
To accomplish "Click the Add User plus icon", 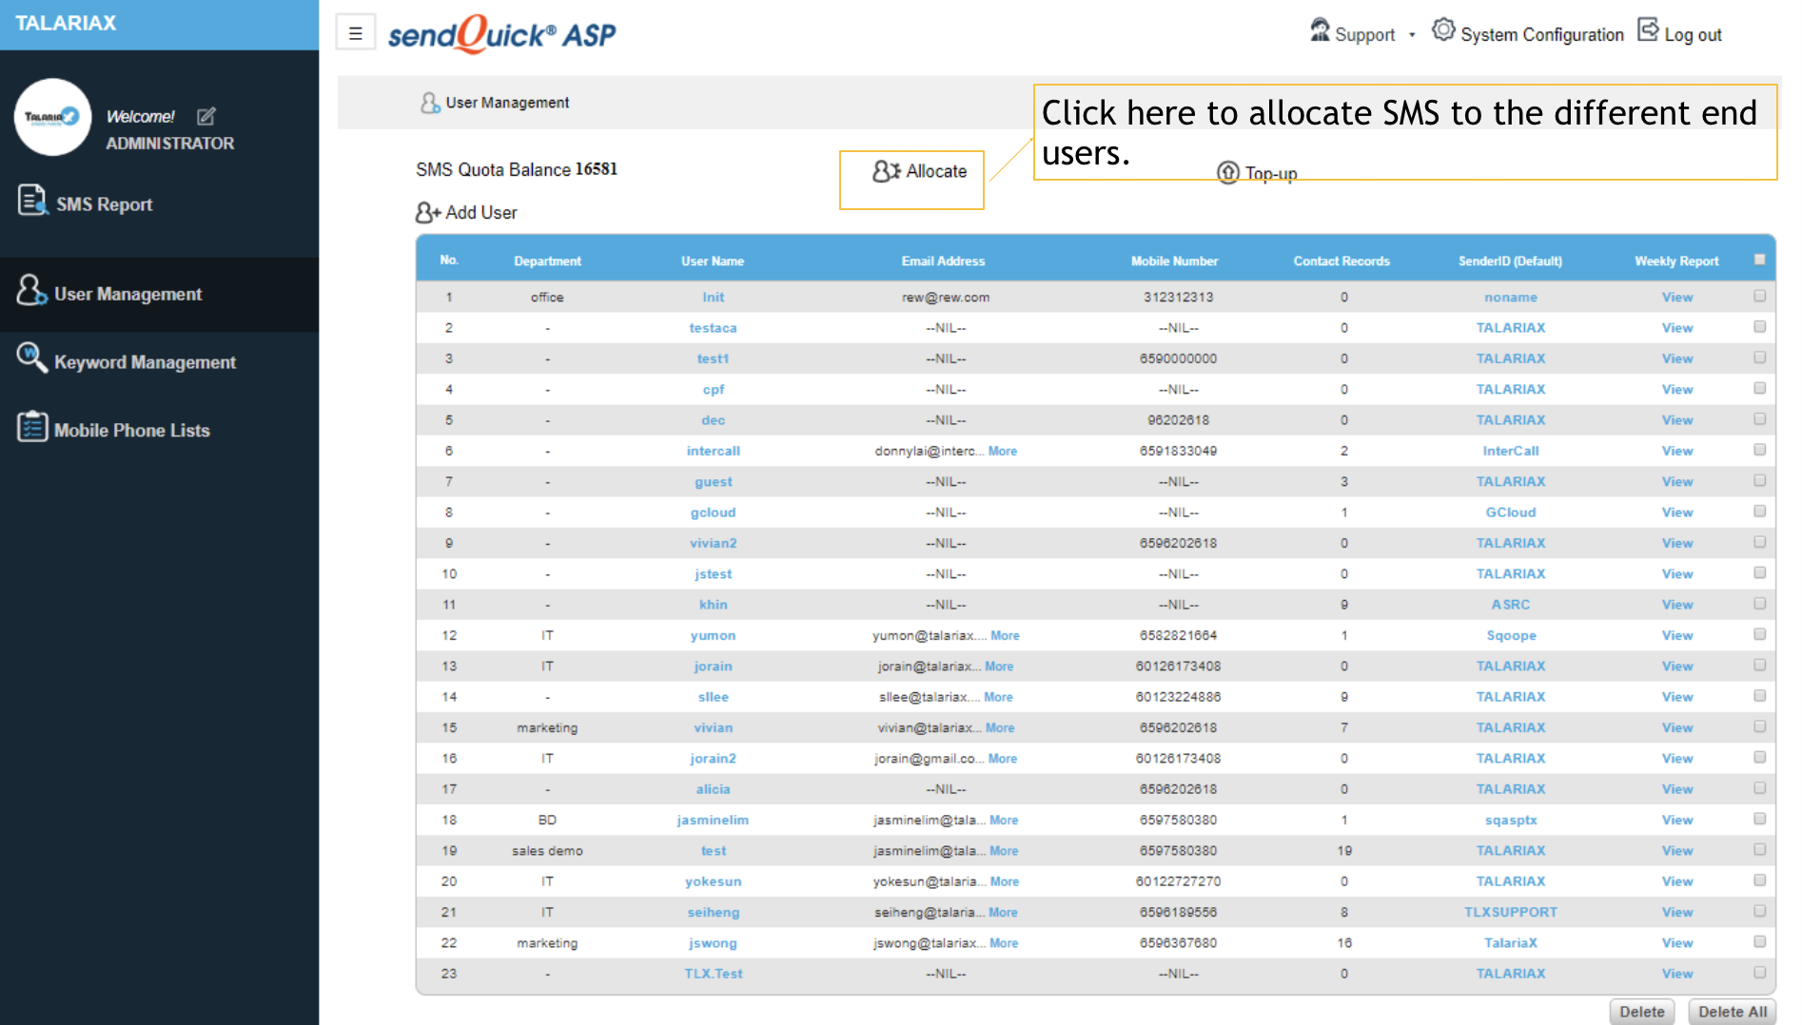I will 428,212.
